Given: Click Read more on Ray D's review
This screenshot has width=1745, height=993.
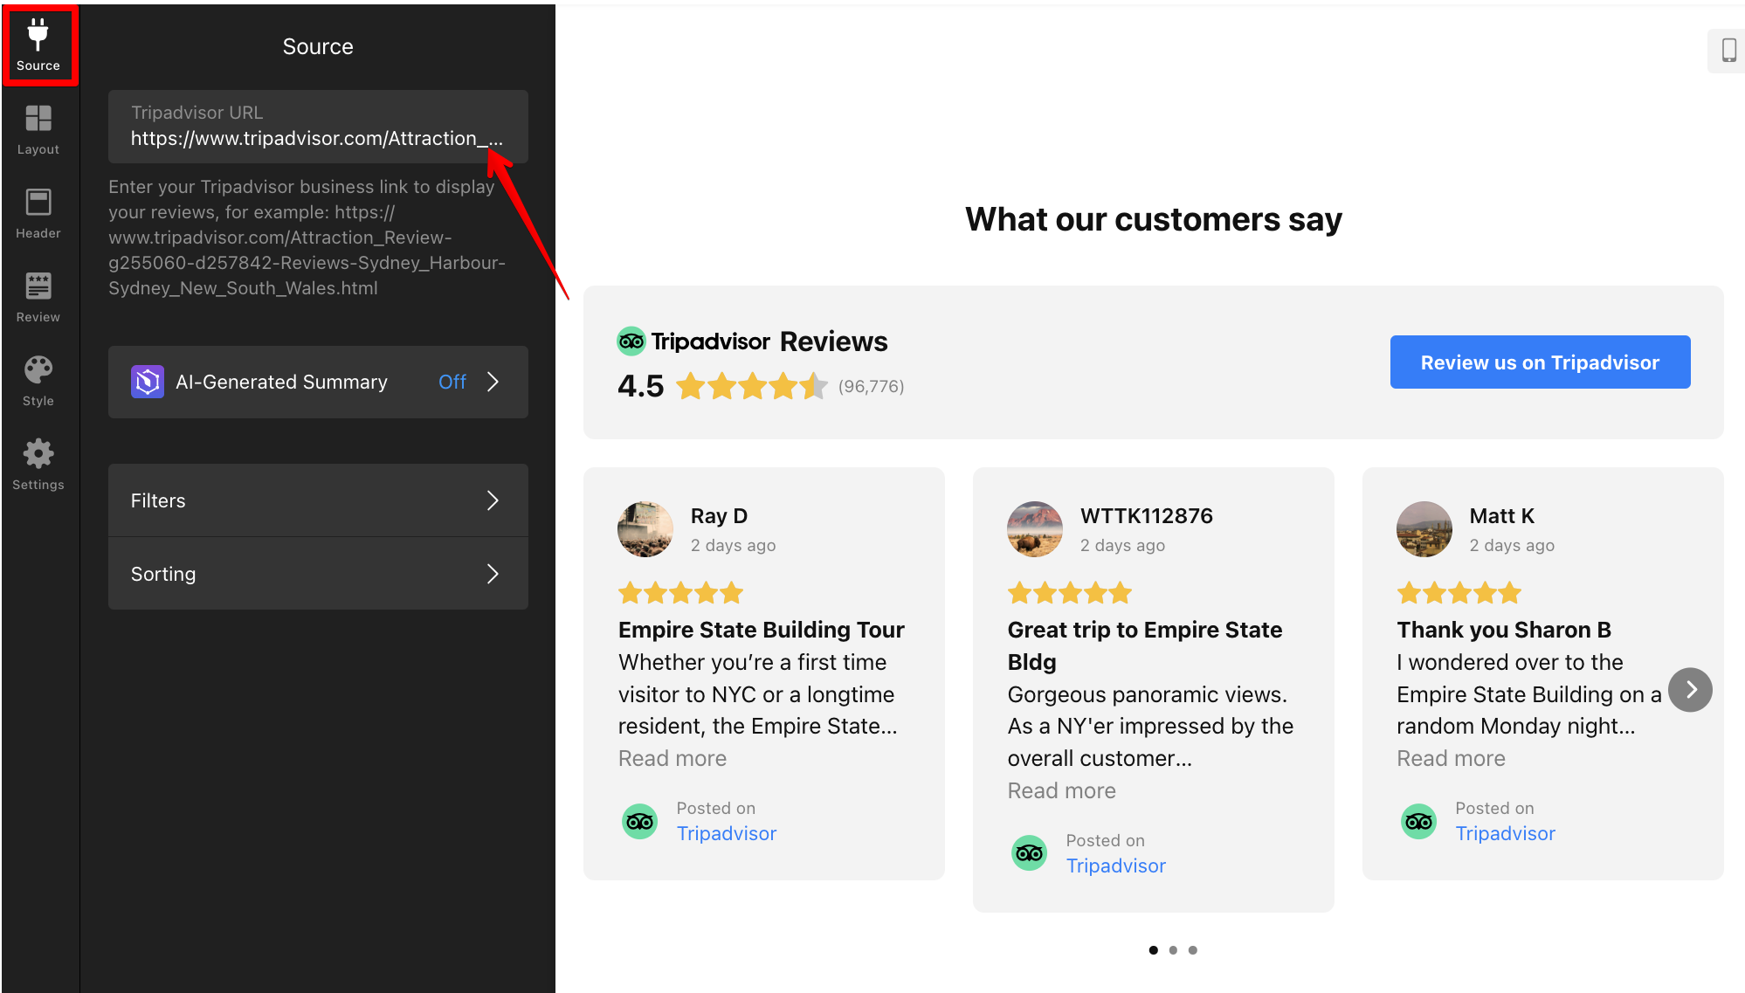Looking at the screenshot, I should pyautogui.click(x=672, y=758).
